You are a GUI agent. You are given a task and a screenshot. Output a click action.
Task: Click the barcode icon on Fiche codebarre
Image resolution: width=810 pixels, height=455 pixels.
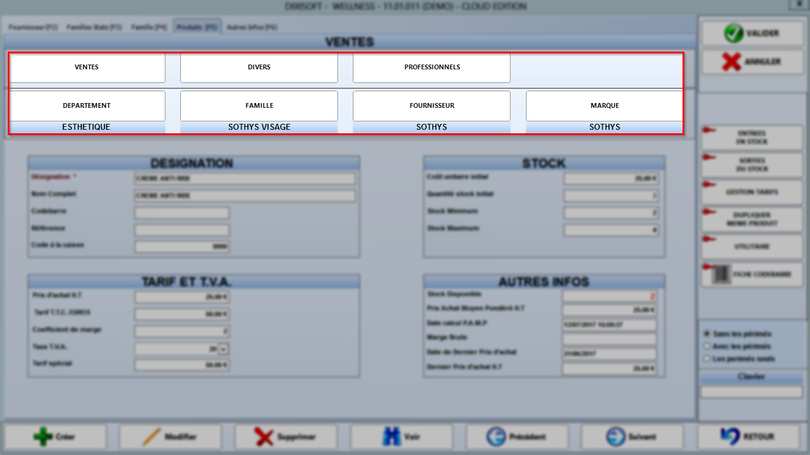[x=721, y=274]
